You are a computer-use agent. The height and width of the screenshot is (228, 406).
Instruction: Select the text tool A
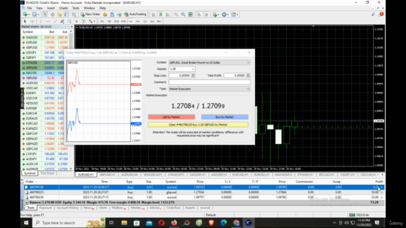76,21
